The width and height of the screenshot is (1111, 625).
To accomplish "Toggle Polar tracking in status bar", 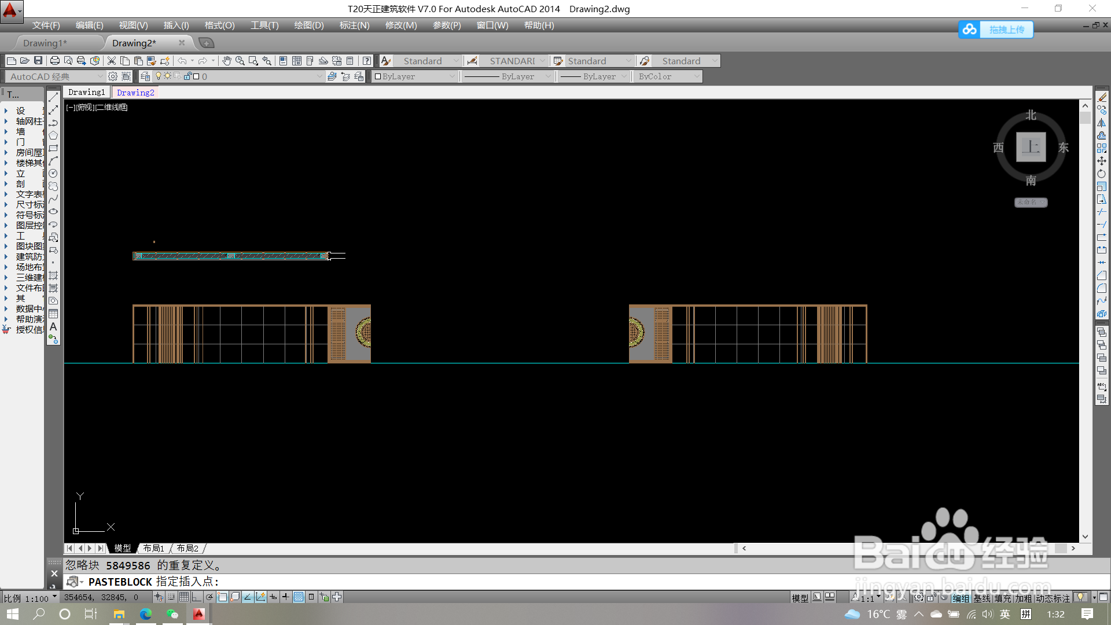I will coord(209,597).
